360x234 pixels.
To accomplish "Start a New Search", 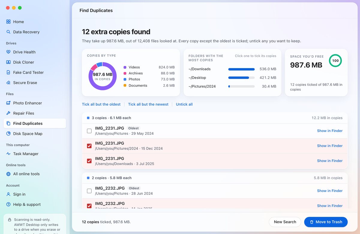I will coord(285,222).
